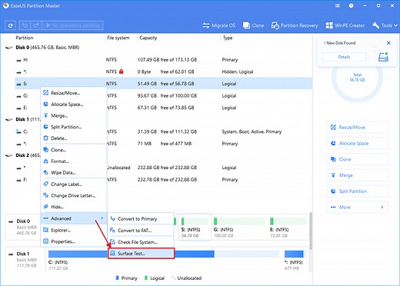Click Split Partition button in right panel
The image size is (400, 286).
pos(357,191)
